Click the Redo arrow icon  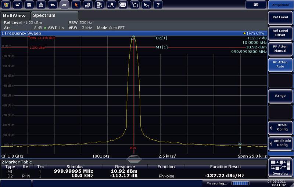click(64, 5)
